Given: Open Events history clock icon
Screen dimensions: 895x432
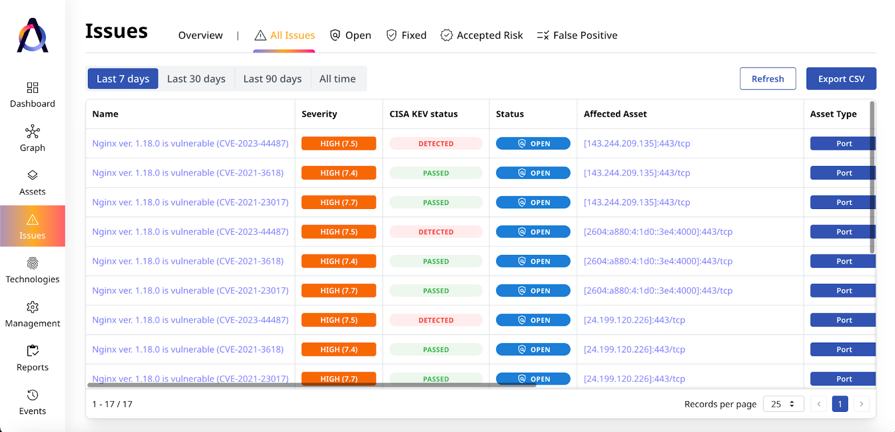Looking at the screenshot, I should [32, 395].
